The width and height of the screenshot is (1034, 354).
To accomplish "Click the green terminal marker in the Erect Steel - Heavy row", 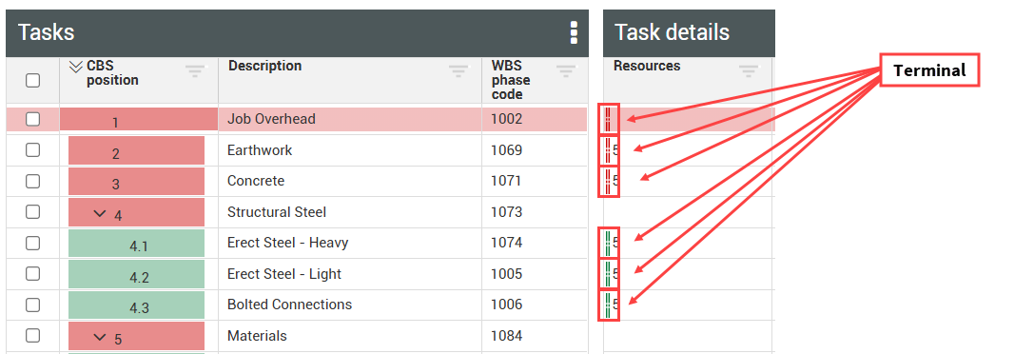I will 607,243.
